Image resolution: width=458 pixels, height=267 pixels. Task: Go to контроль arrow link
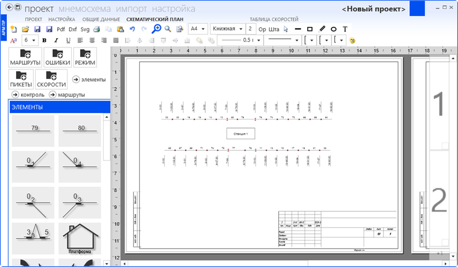[x=28, y=95]
